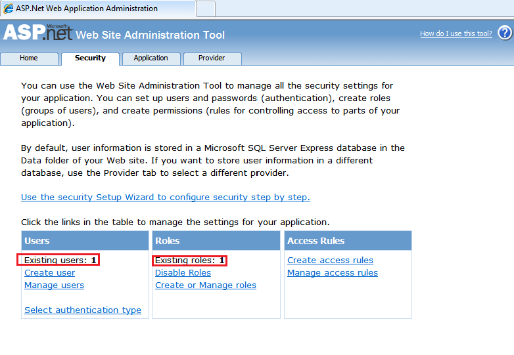Click the Existing users count text
This screenshot has height=355, width=514.
click(60, 261)
